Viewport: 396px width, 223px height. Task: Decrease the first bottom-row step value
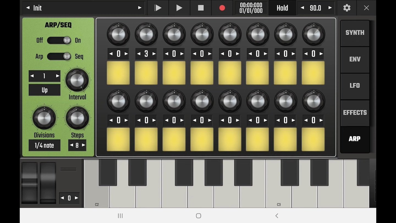(111, 120)
